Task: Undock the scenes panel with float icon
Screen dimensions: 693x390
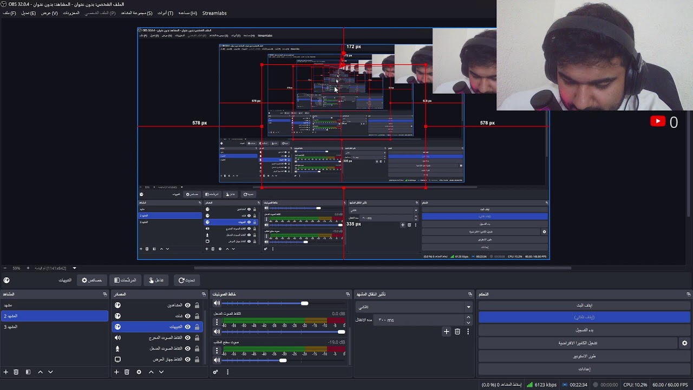Action: (105, 294)
